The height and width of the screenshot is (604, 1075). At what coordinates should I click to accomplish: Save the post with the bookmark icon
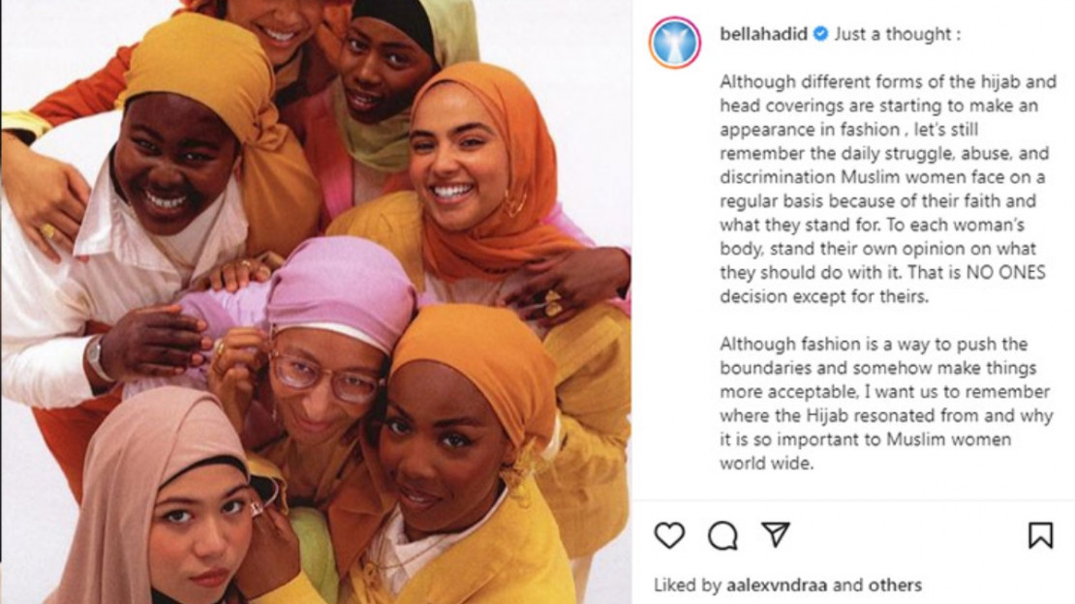click(x=1040, y=535)
